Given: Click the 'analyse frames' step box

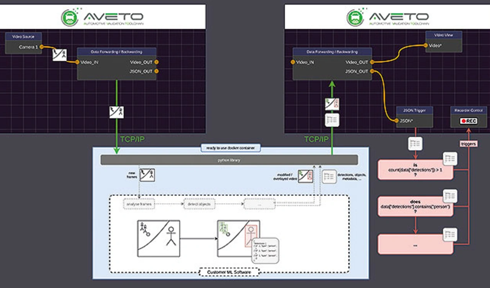Looking at the screenshot, I should (139, 205).
